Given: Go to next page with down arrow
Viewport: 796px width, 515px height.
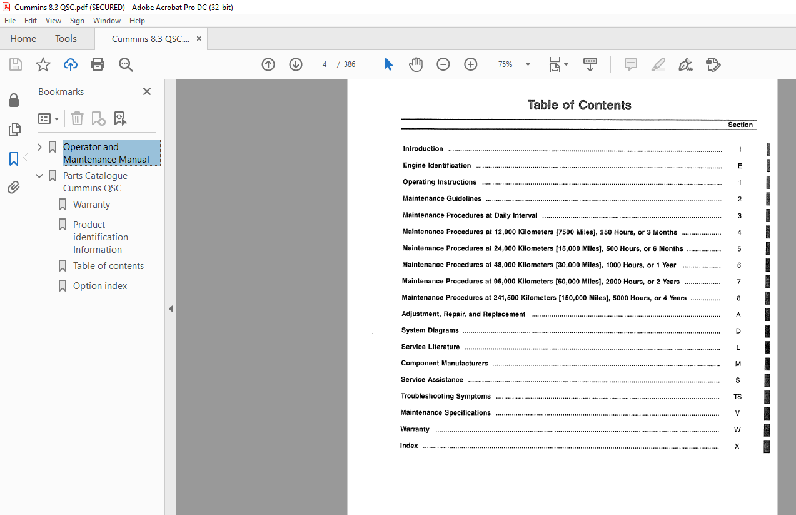Looking at the screenshot, I should pyautogui.click(x=296, y=64).
